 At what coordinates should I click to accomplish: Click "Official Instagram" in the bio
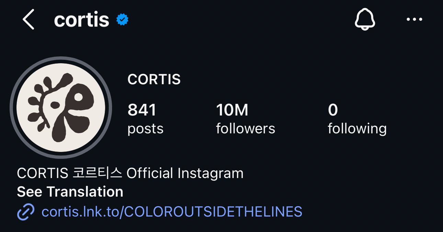[x=185, y=173]
